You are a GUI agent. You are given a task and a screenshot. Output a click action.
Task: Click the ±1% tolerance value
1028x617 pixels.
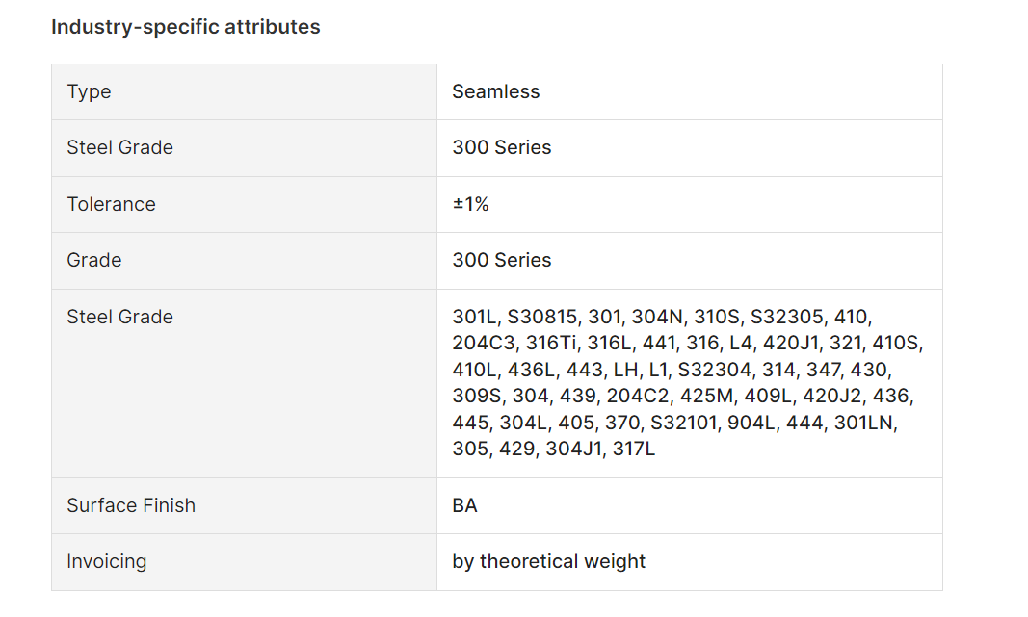tap(470, 204)
